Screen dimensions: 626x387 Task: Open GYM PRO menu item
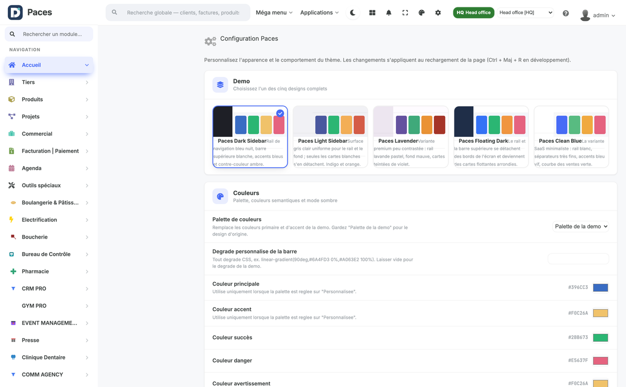tap(49, 306)
